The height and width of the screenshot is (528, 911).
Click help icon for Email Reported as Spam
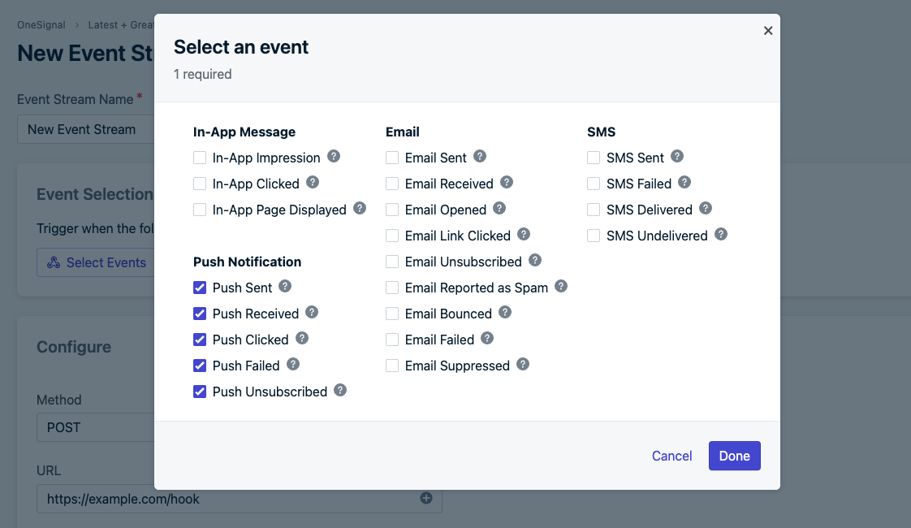pos(561,286)
